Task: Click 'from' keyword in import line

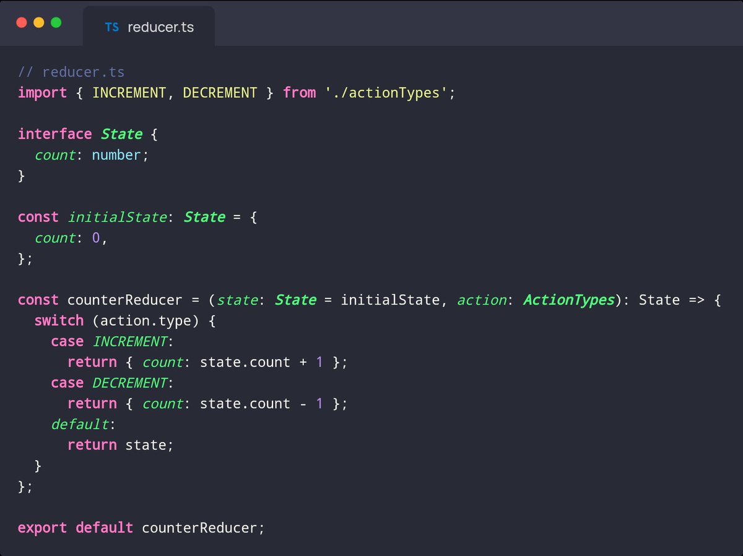Action: (299, 93)
